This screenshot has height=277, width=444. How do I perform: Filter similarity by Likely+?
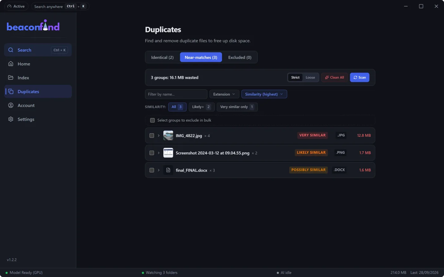pyautogui.click(x=202, y=107)
